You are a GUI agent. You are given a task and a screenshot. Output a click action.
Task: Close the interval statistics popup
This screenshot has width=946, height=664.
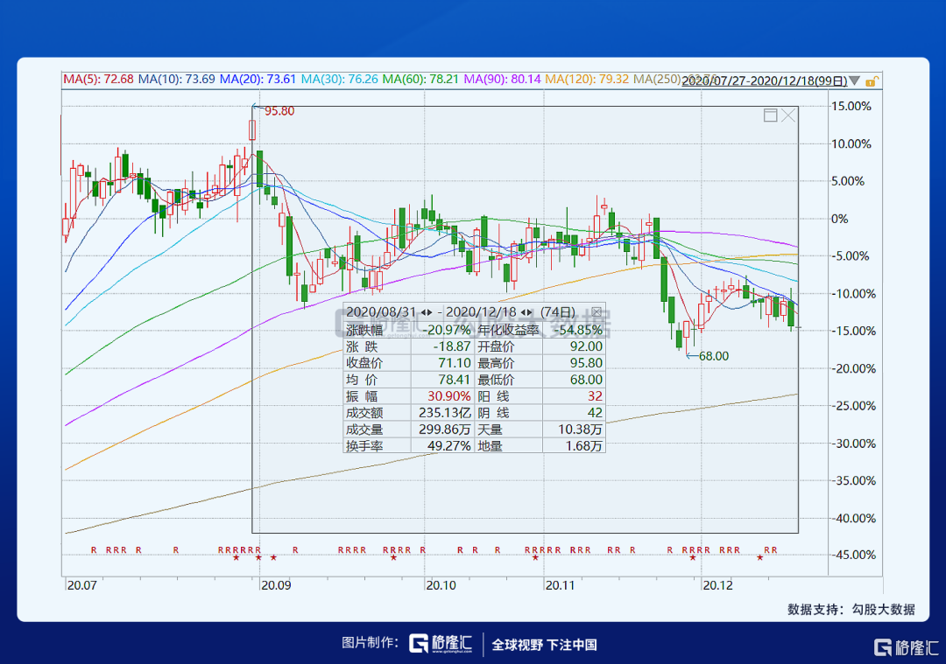coord(597,311)
